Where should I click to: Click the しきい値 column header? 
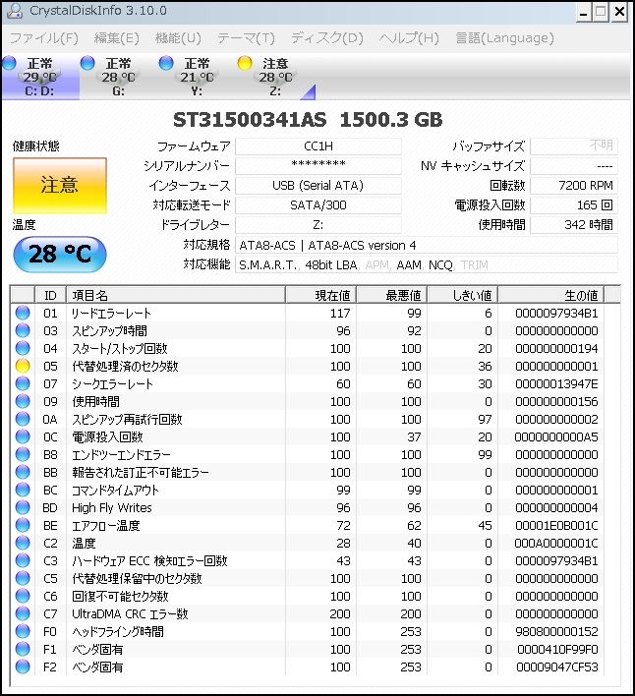tap(463, 295)
